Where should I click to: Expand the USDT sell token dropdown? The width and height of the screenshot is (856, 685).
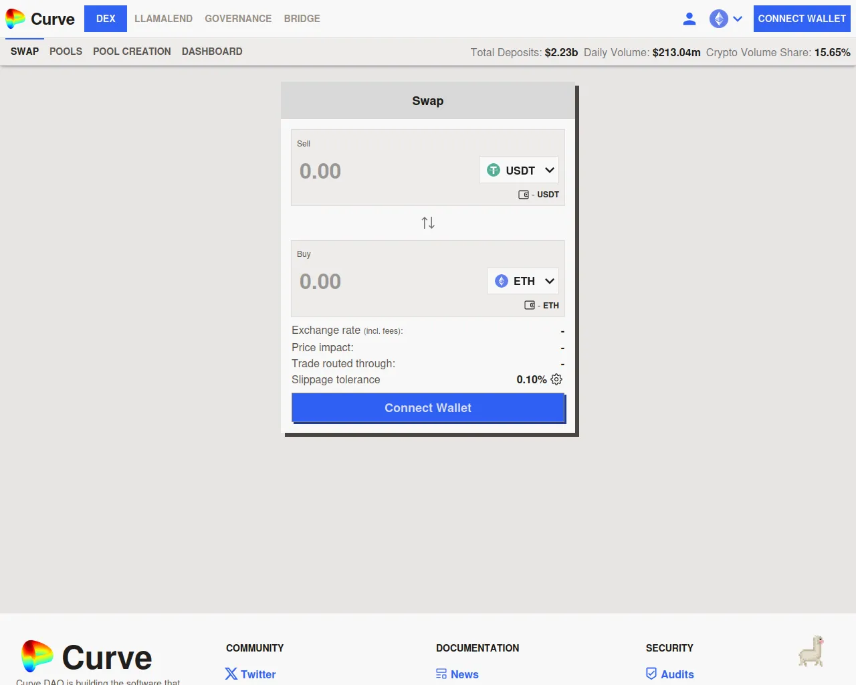coord(519,171)
